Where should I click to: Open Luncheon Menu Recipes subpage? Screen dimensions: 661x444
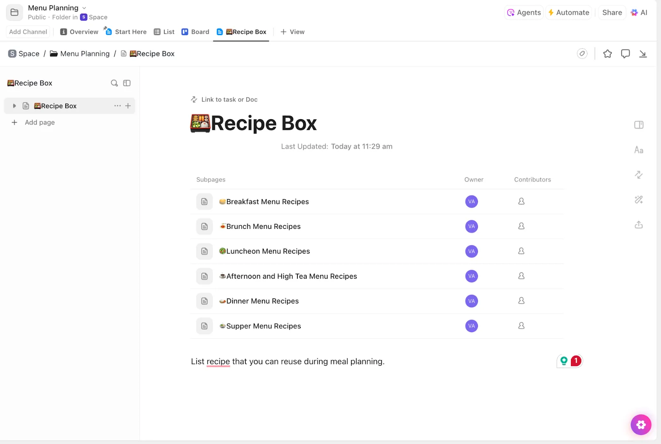pos(264,251)
